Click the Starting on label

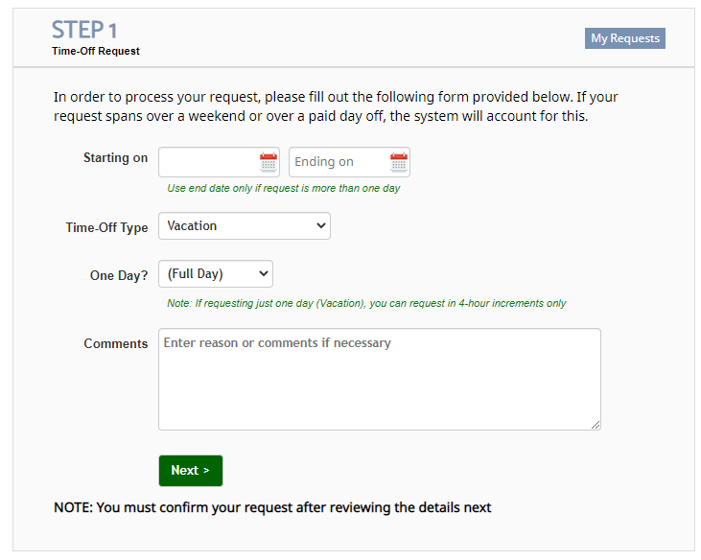(115, 158)
